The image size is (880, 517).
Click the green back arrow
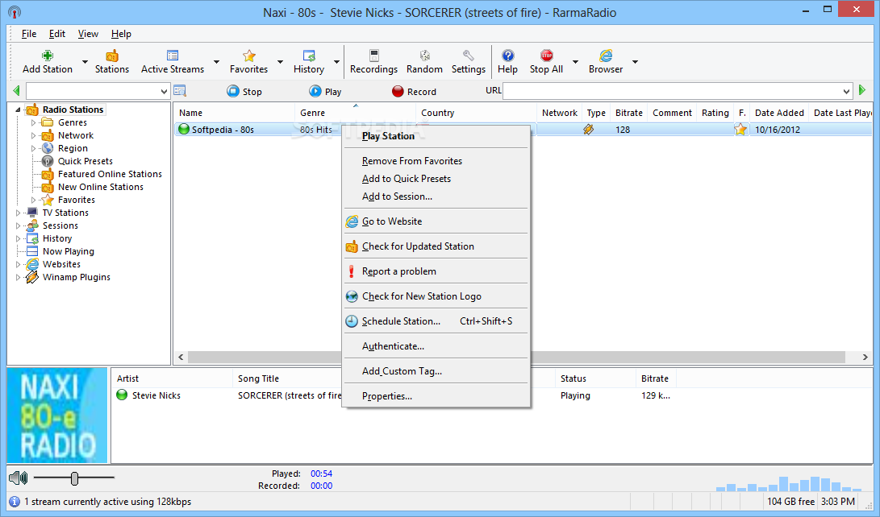tap(16, 91)
